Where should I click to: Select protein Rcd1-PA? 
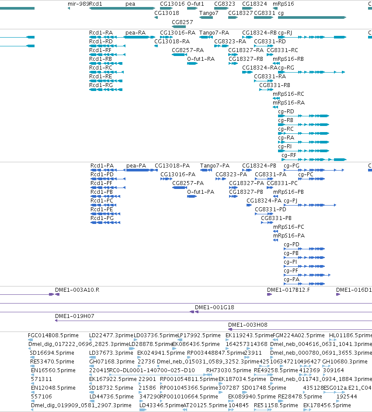(102, 166)
